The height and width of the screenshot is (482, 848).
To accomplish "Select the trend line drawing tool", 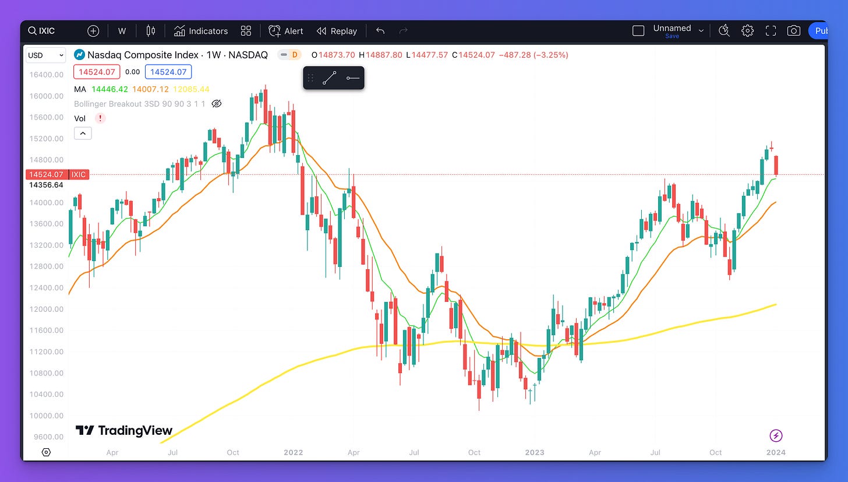I will [x=330, y=78].
